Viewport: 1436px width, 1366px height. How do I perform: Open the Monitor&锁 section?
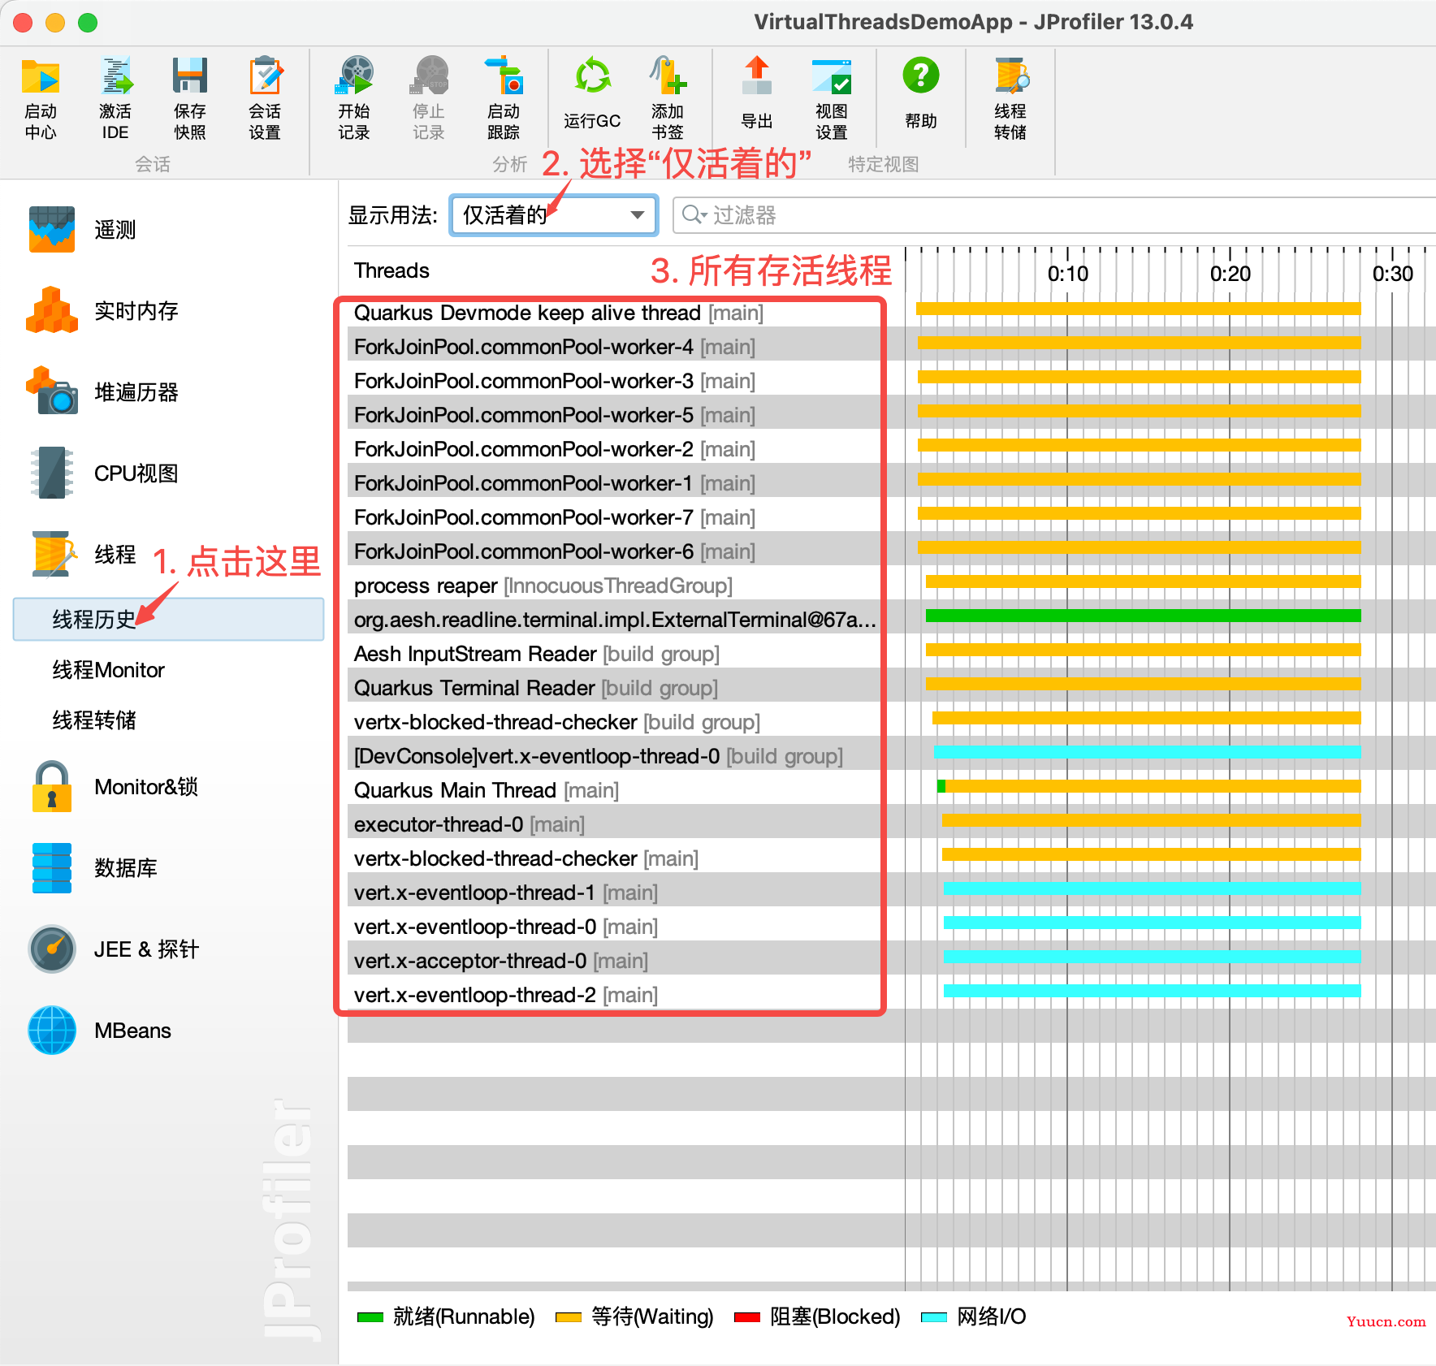point(114,787)
